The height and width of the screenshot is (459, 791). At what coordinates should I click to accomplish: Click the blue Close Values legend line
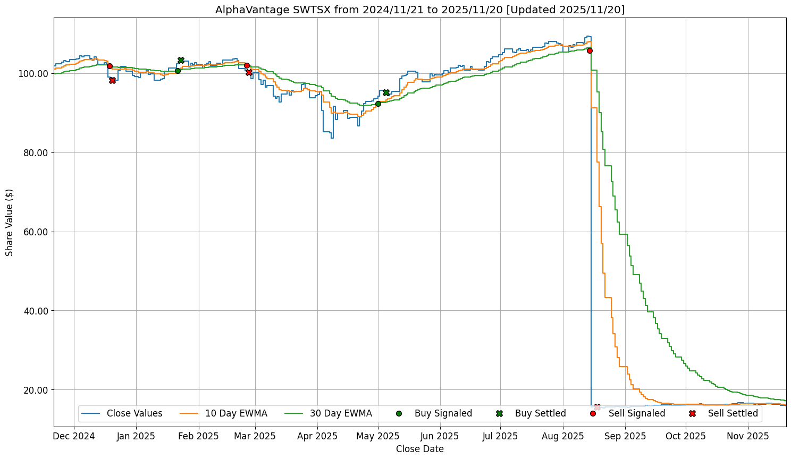92,413
